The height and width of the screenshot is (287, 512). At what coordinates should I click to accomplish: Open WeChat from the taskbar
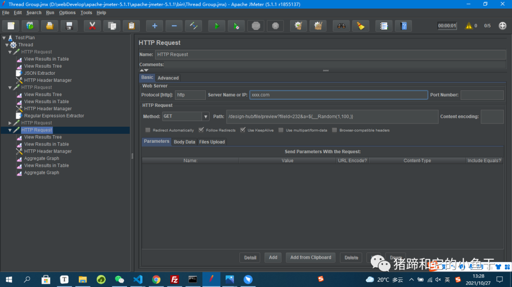119,279
